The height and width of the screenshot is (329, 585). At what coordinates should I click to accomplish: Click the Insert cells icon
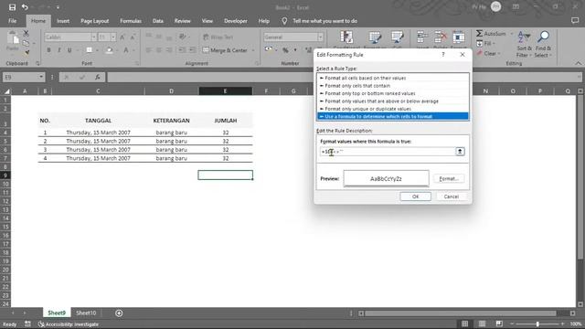tap(422, 37)
